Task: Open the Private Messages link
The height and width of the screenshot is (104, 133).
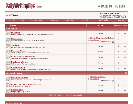Action: click(x=106, y=17)
